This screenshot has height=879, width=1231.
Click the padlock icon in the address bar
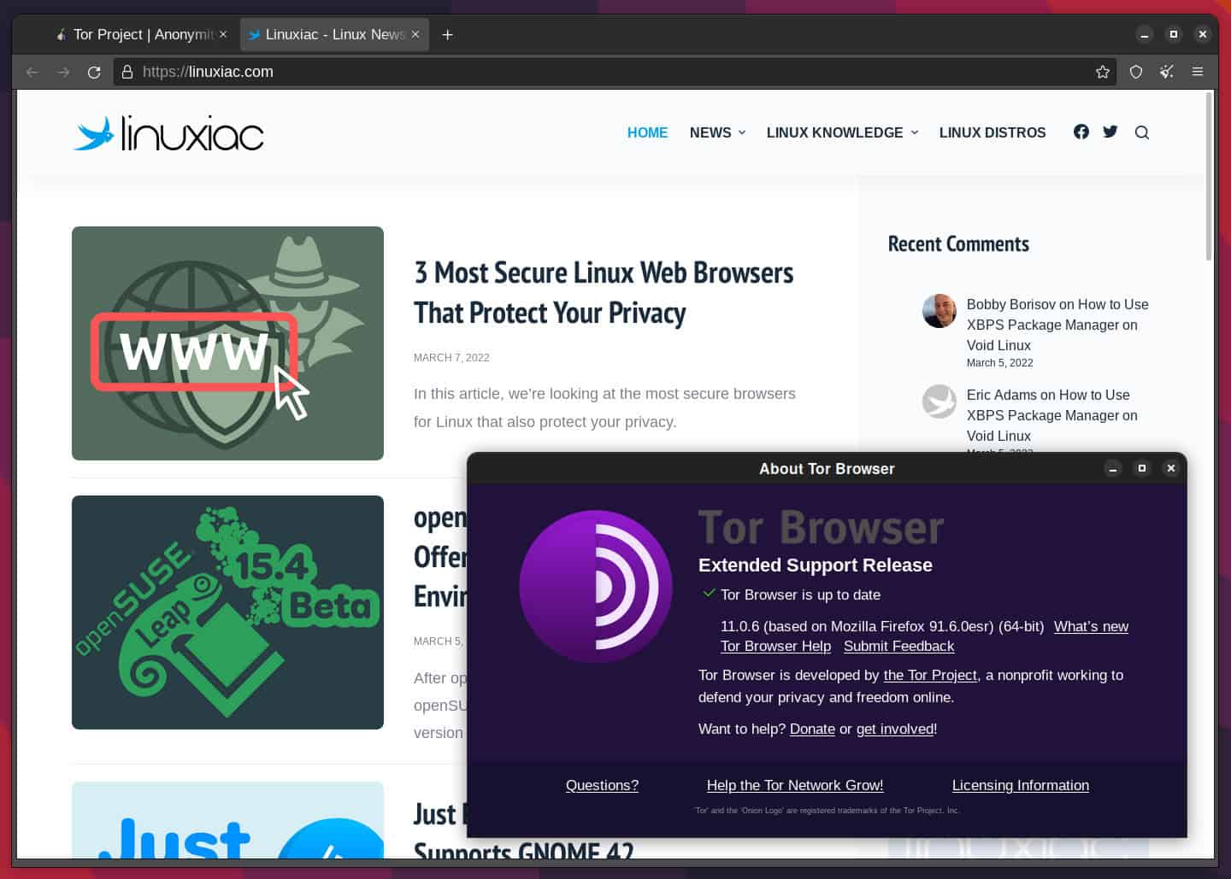pyautogui.click(x=127, y=72)
